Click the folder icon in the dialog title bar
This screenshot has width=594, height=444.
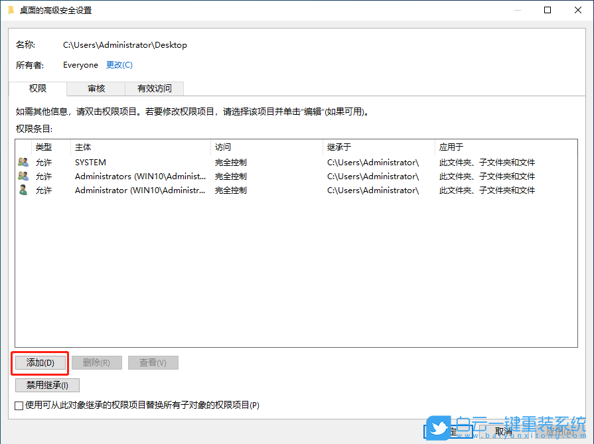11,10
